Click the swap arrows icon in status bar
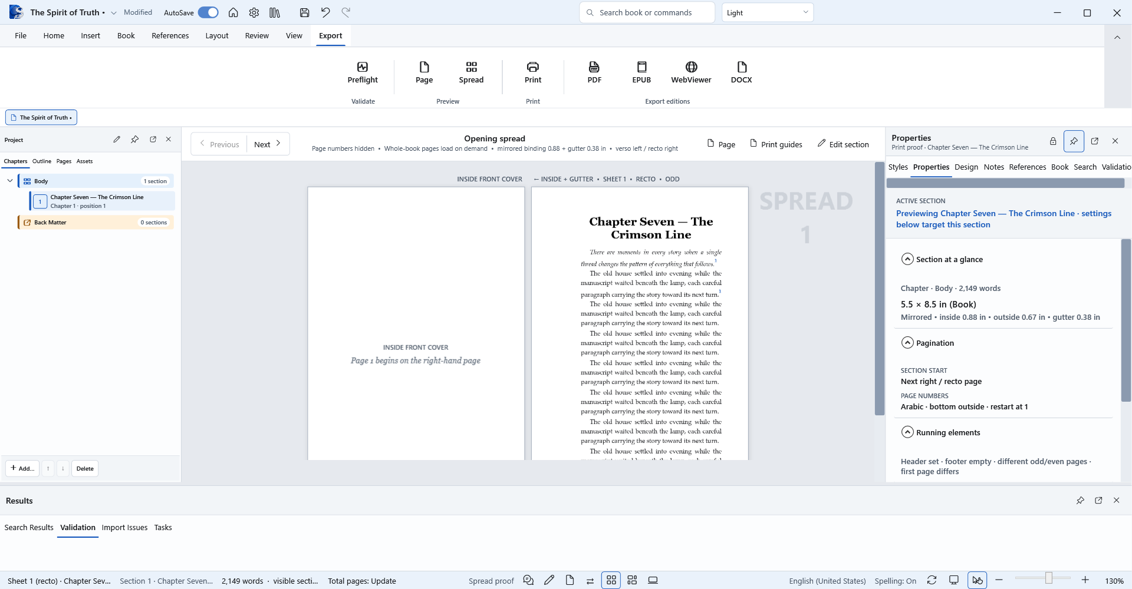The image size is (1132, 589). [x=590, y=580]
